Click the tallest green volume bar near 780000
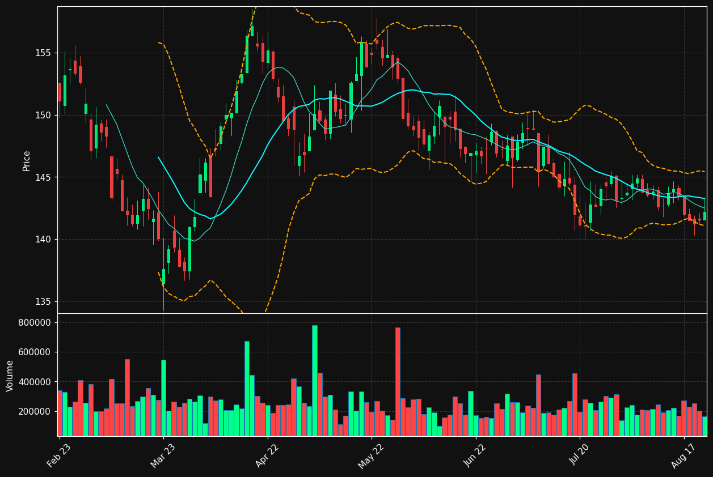Screen dimensions: 713x477 [x=314, y=381]
